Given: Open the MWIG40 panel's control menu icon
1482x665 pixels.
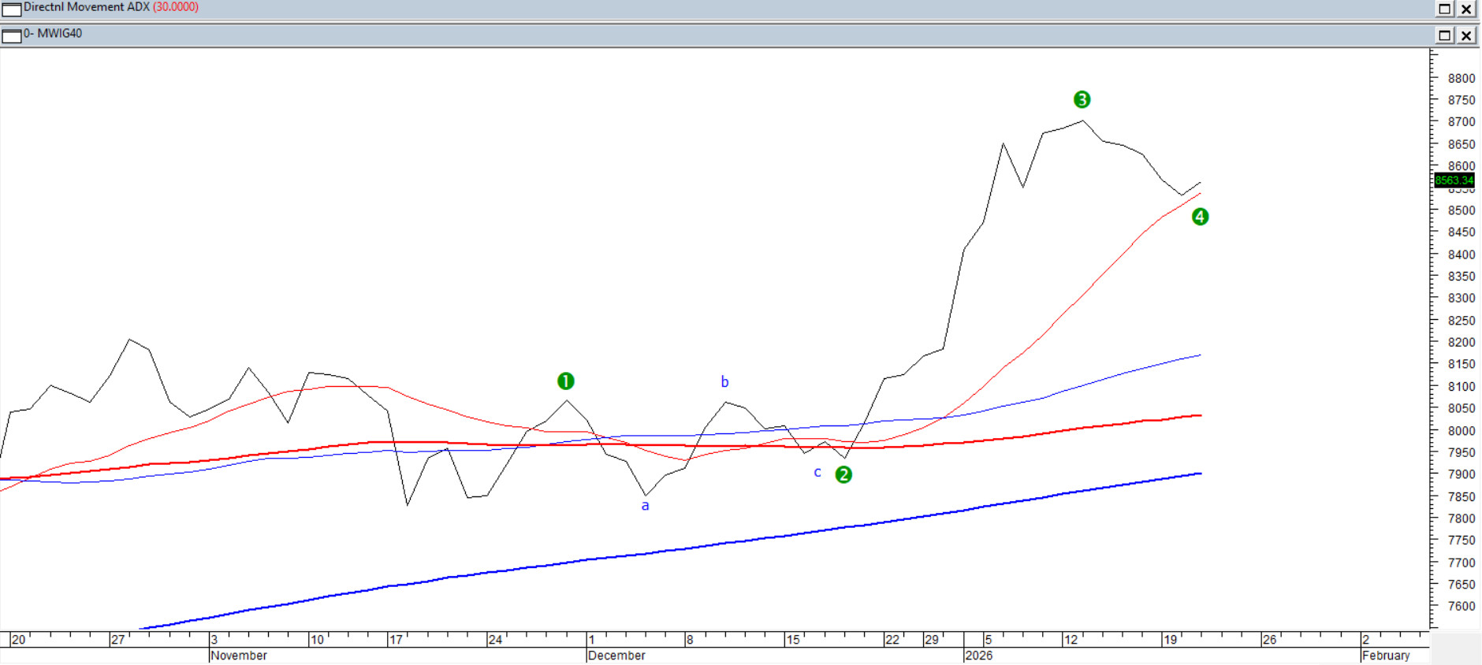Looking at the screenshot, I should [x=11, y=35].
